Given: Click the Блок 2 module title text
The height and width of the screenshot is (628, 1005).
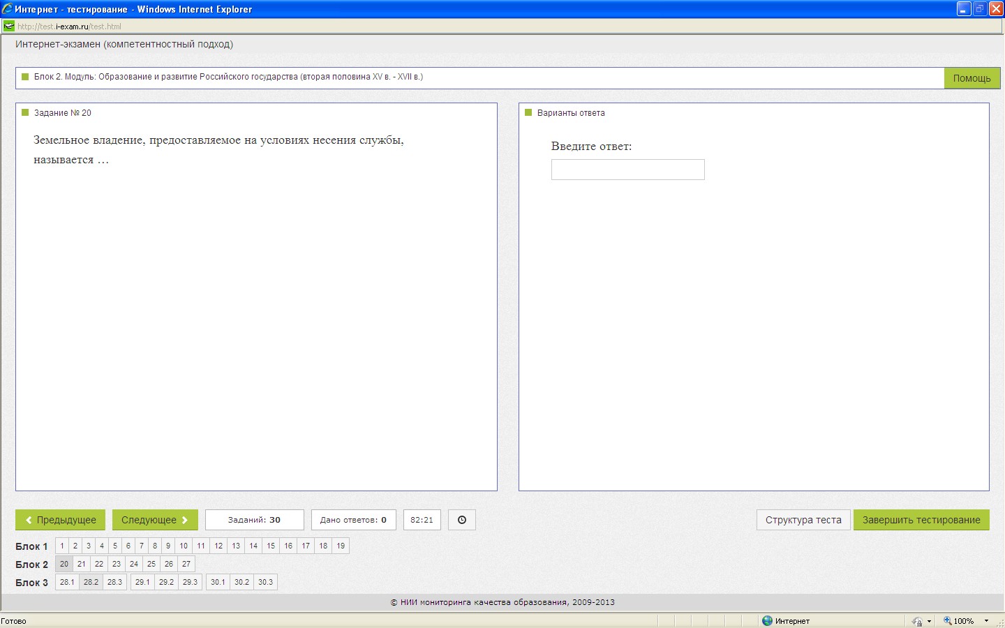Looking at the screenshot, I should pos(228,77).
